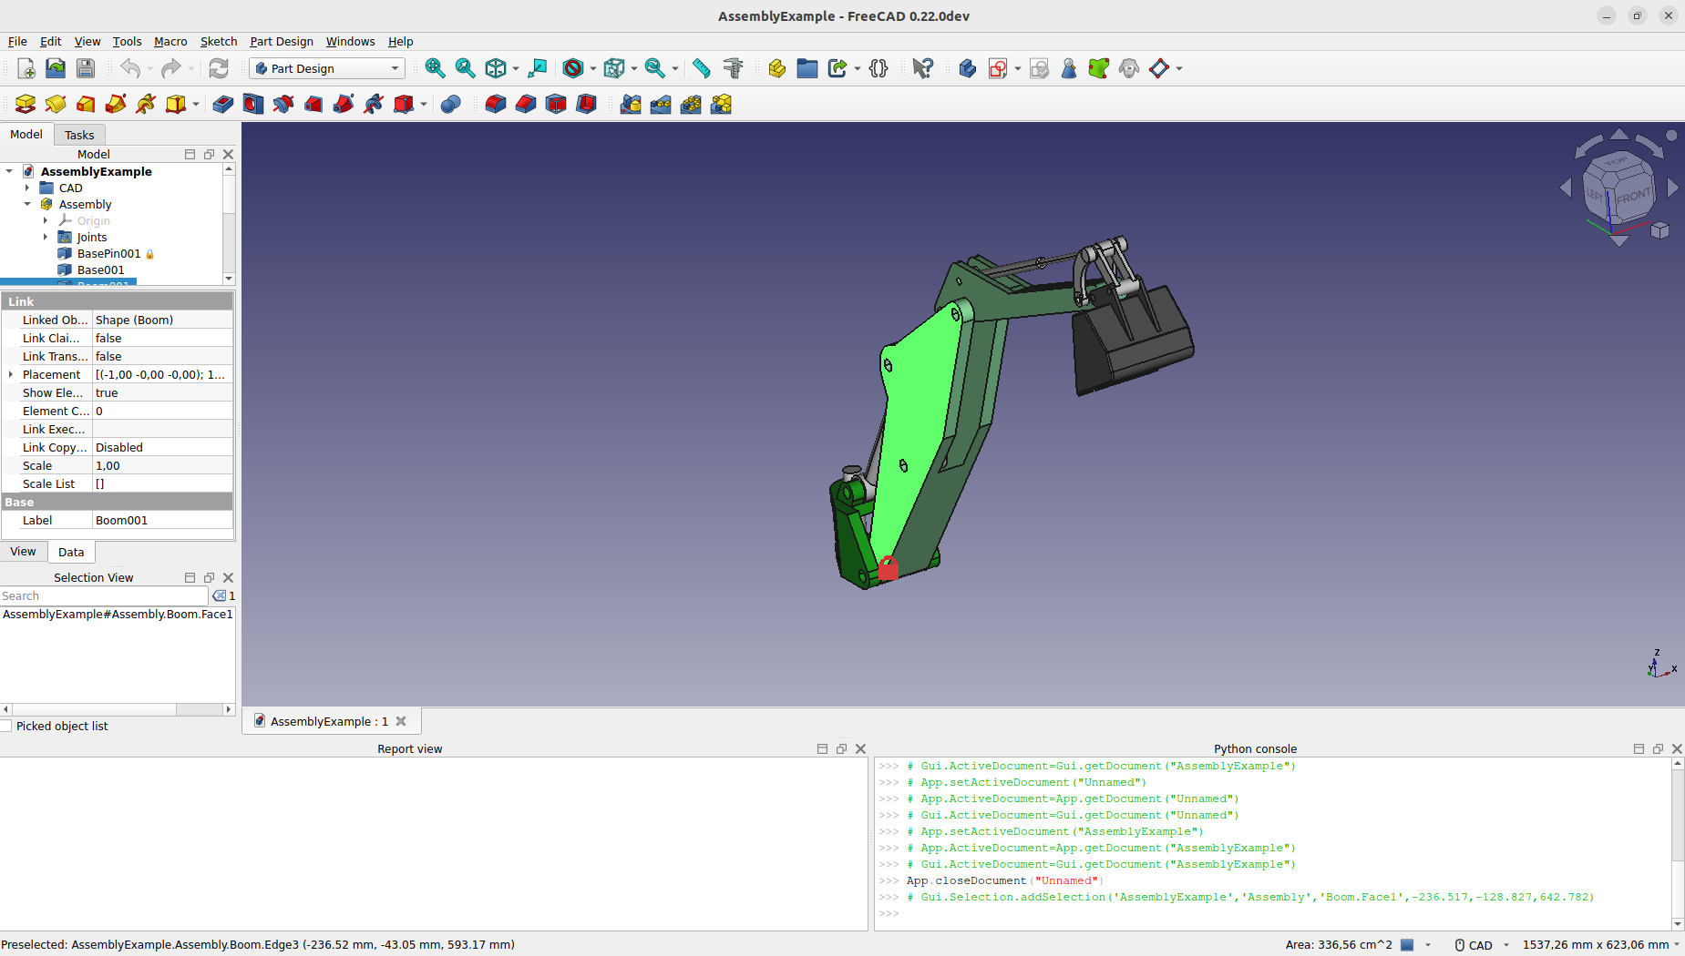Viewport: 1685px width, 956px height.
Task: Select the Data tab in properties panel
Action: (71, 552)
